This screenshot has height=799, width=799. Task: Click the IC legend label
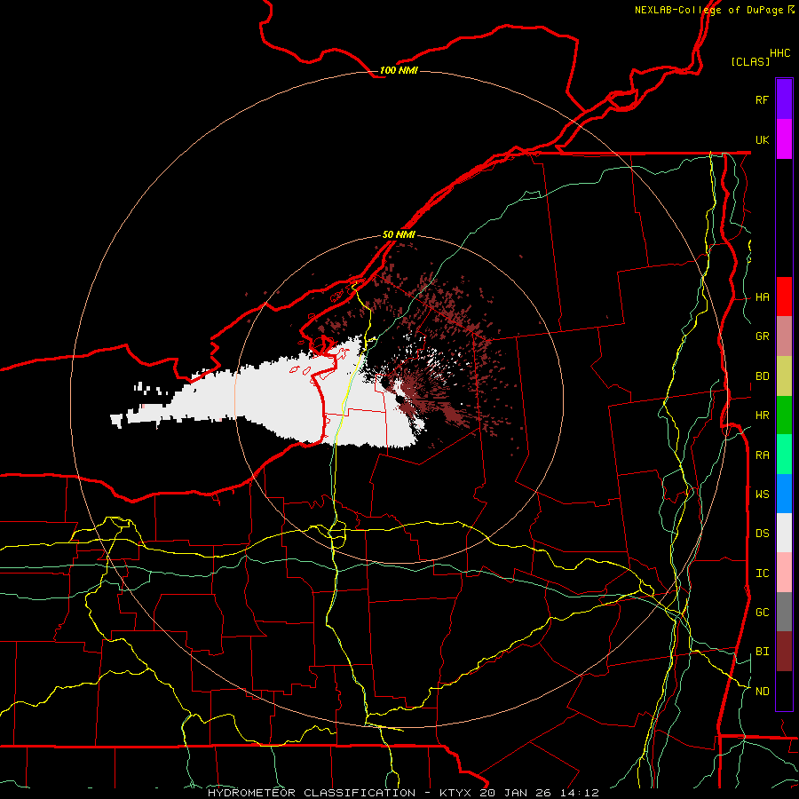pyautogui.click(x=762, y=574)
